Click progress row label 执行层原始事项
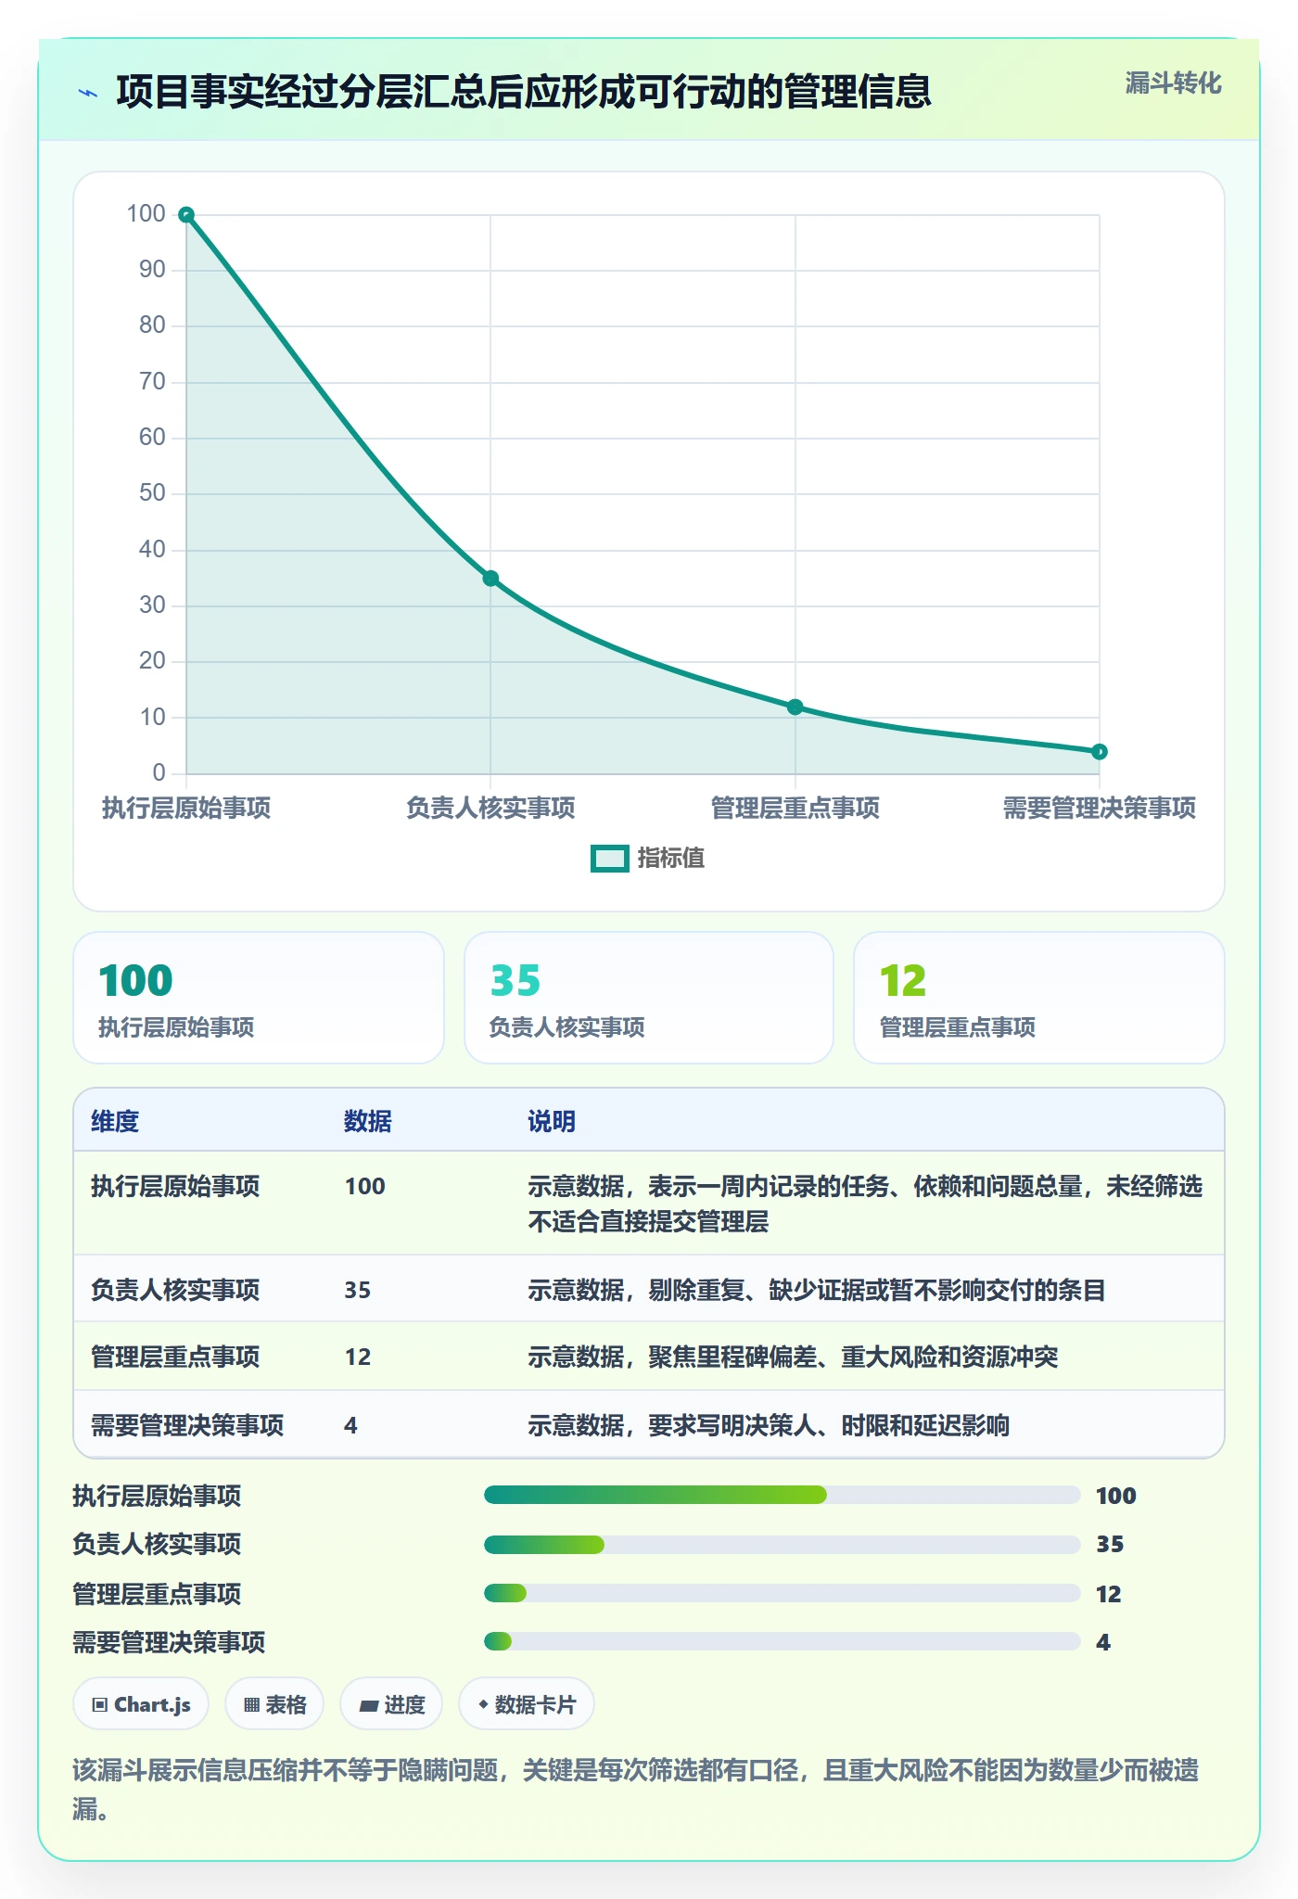Viewport: 1298px width, 1899px height. point(157,1496)
